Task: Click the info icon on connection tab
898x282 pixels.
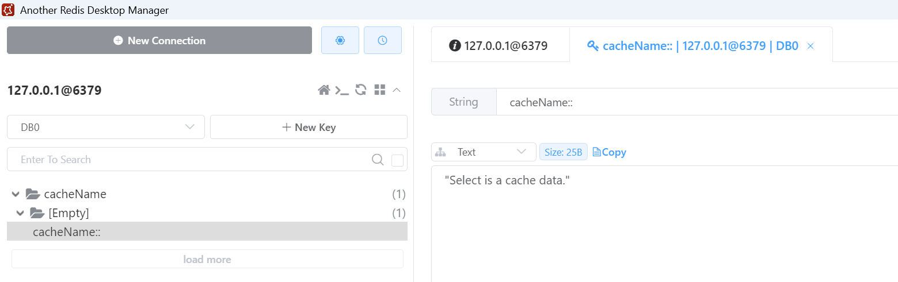Action: pos(455,46)
